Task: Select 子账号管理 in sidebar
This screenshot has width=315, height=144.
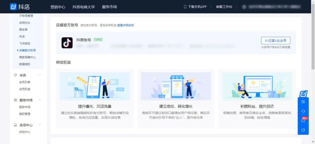Action: point(26,16)
